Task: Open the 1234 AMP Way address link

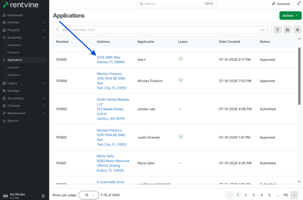Action: click(110, 60)
